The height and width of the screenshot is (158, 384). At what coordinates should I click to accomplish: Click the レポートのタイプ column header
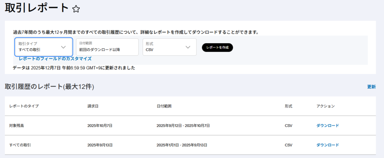pos(24,106)
